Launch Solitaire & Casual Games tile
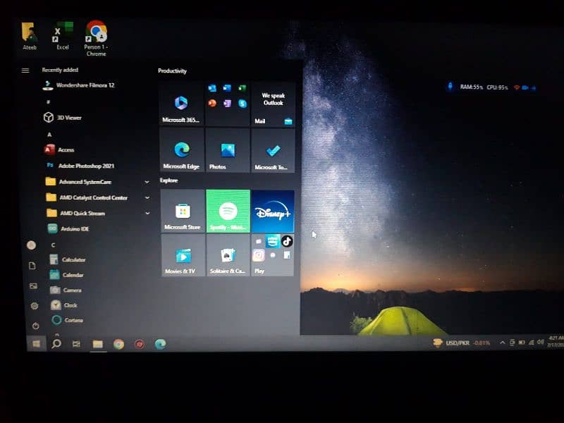Viewport: 564px width, 423px height. [x=228, y=255]
